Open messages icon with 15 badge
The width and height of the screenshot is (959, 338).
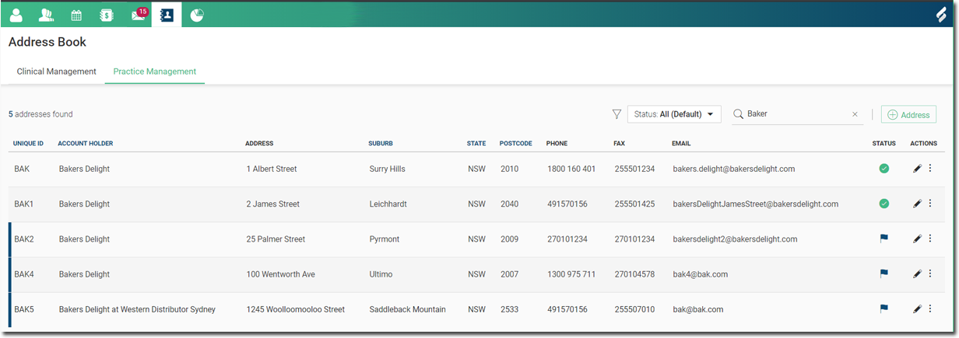click(x=139, y=14)
